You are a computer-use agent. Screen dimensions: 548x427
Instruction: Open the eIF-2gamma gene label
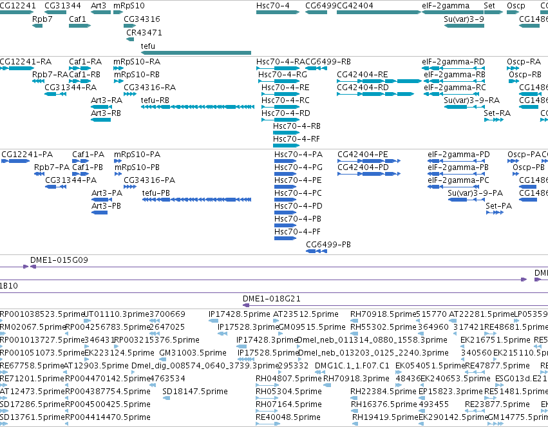coord(446,6)
